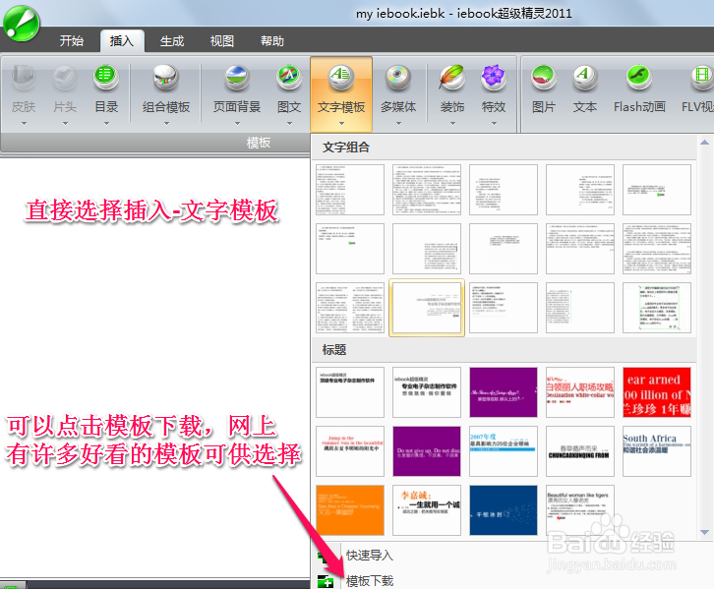The height and width of the screenshot is (589, 714).
Task: Select the 图文 template icon
Action: click(289, 79)
